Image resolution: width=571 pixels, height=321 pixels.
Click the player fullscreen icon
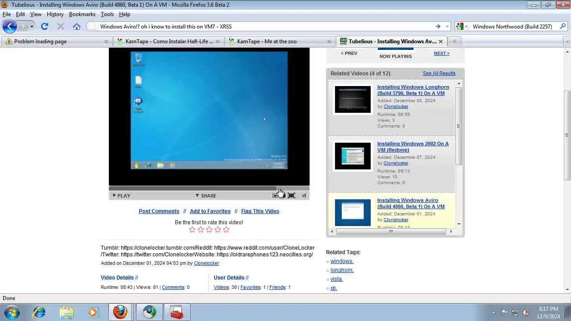click(x=291, y=195)
